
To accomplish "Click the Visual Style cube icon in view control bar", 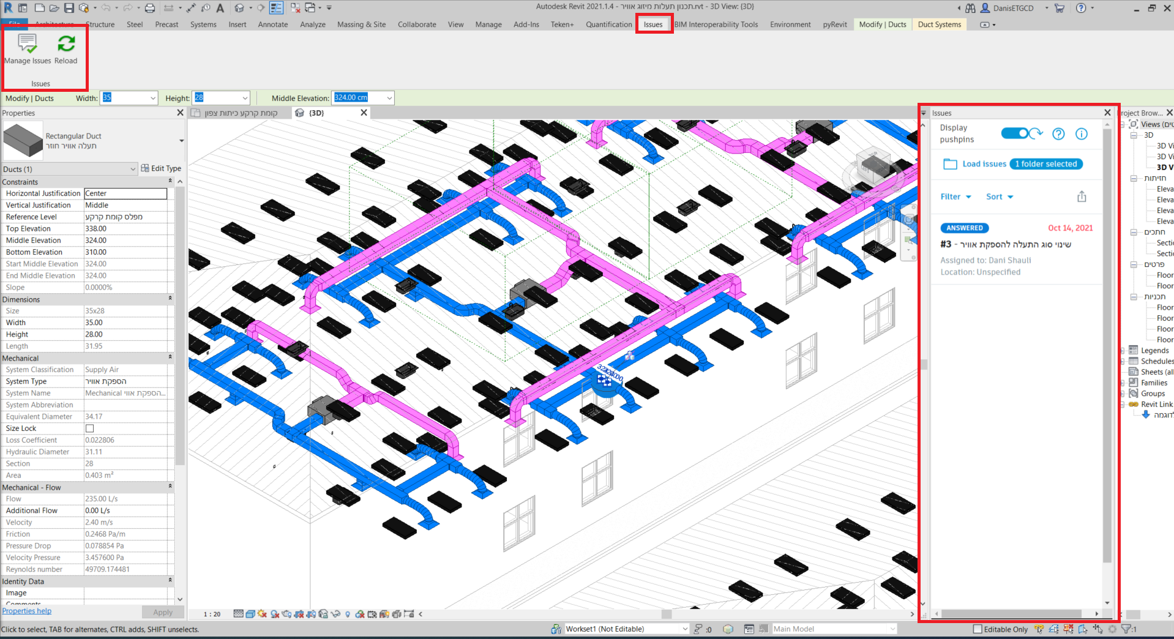I will [x=250, y=614].
